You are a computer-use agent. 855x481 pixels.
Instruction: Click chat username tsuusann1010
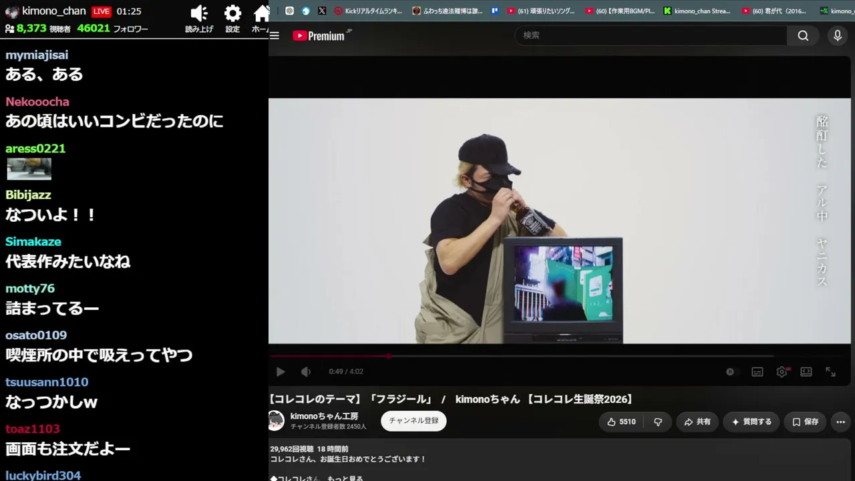[47, 382]
